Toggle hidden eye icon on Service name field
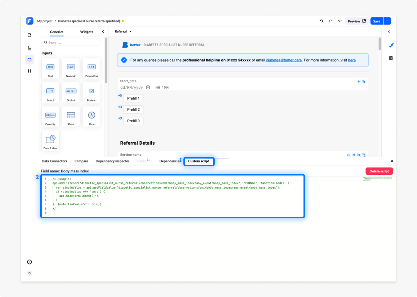 (359, 155)
